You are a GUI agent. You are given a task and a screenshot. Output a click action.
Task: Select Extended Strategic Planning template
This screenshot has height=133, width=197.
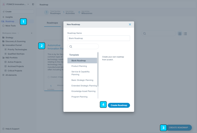84,86
